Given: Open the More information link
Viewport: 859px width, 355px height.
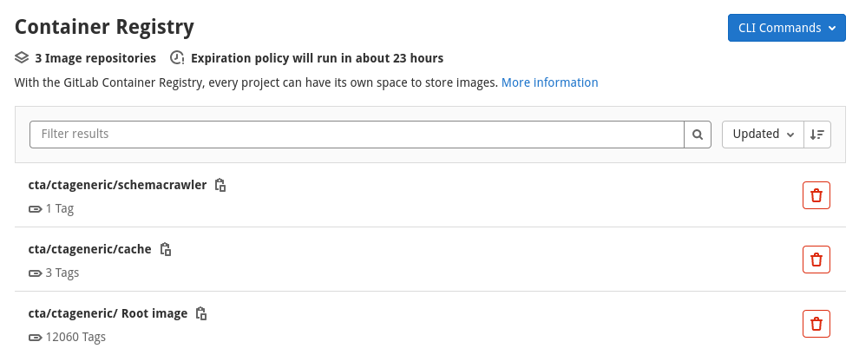Looking at the screenshot, I should pyautogui.click(x=549, y=82).
